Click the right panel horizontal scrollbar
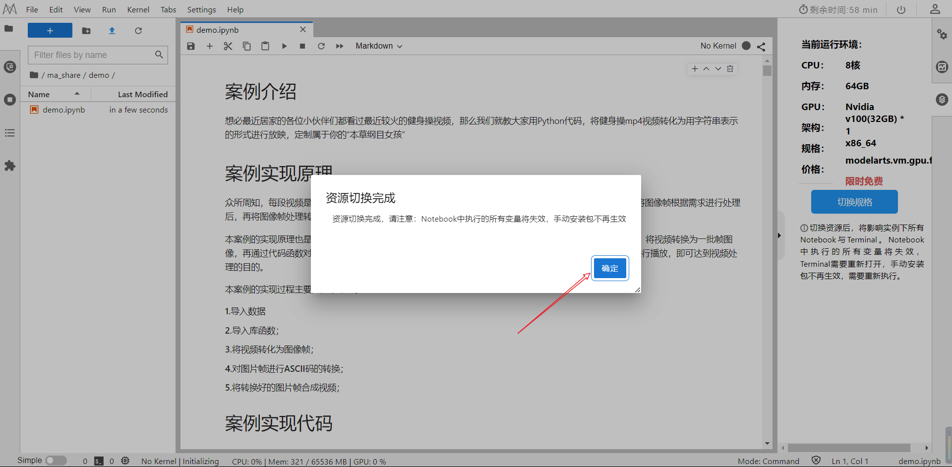 (x=849, y=448)
